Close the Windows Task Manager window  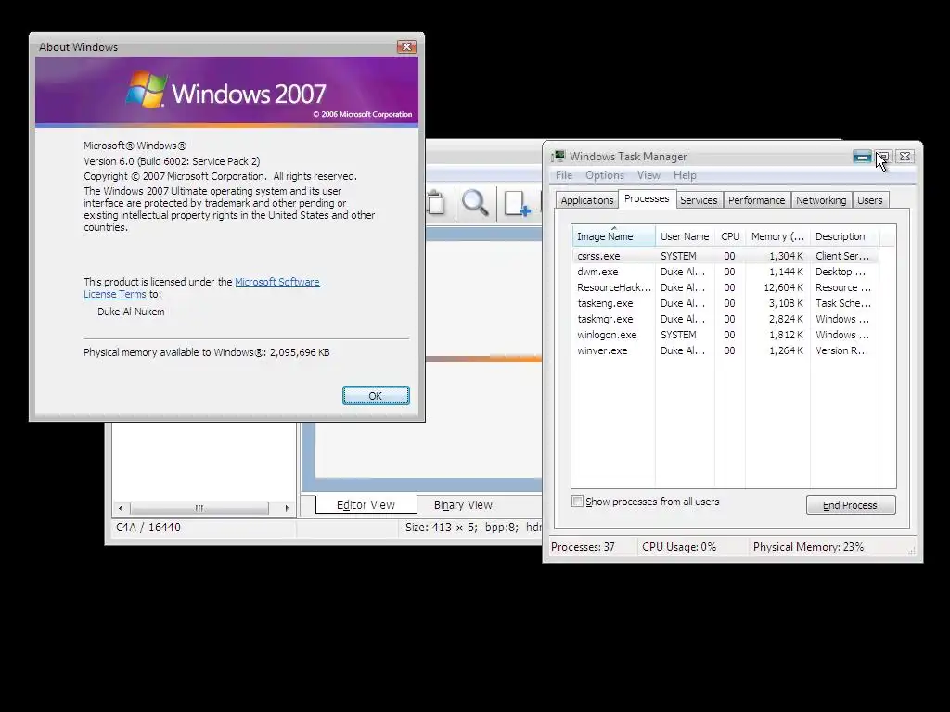(x=905, y=156)
